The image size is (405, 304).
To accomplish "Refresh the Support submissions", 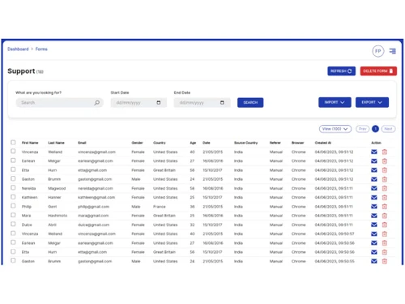I will click(x=341, y=71).
